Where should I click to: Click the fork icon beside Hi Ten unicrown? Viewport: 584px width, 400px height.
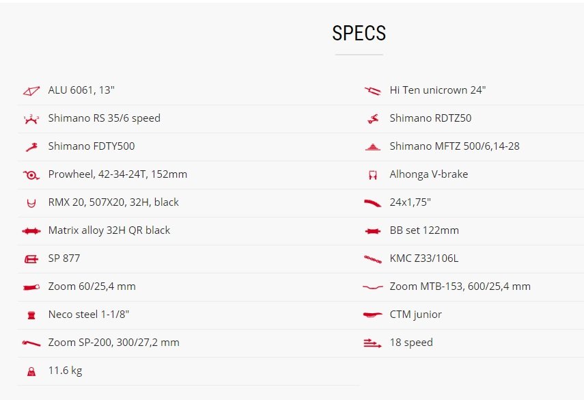[373, 91]
